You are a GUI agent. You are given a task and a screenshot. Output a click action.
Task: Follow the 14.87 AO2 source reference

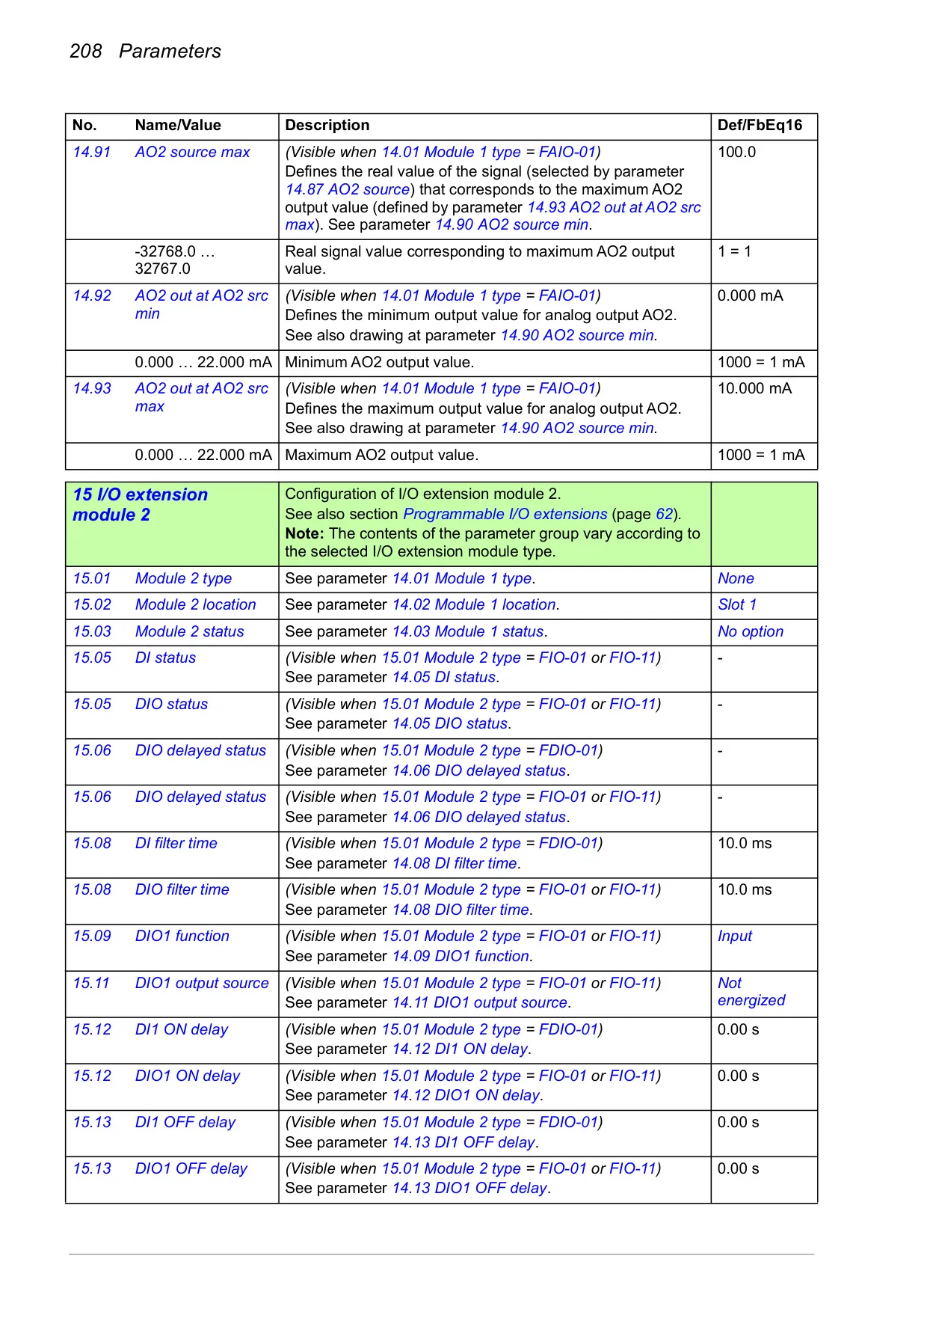coord(348,189)
